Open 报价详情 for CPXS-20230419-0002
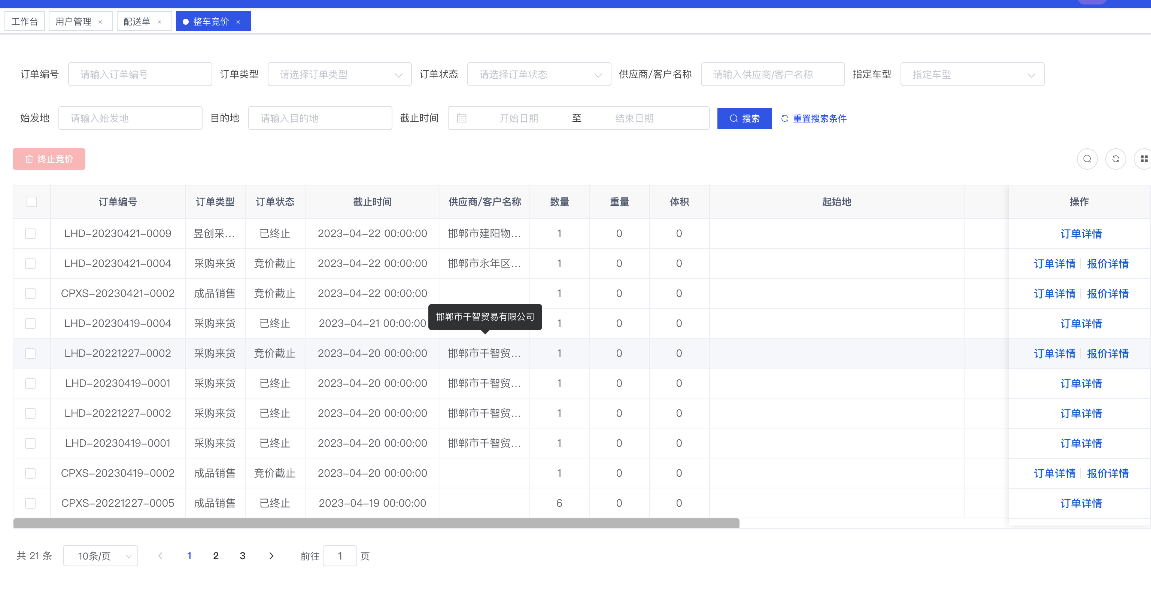 1108,473
